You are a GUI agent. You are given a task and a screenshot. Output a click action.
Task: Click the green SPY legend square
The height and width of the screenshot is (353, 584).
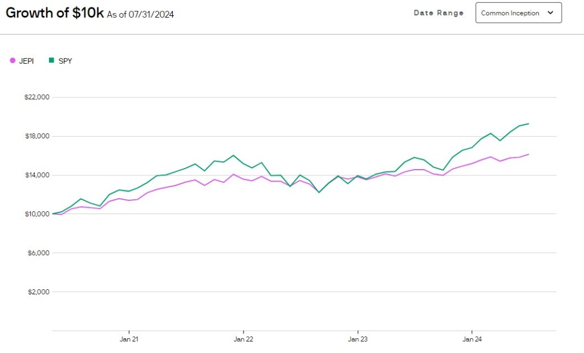[x=51, y=60]
